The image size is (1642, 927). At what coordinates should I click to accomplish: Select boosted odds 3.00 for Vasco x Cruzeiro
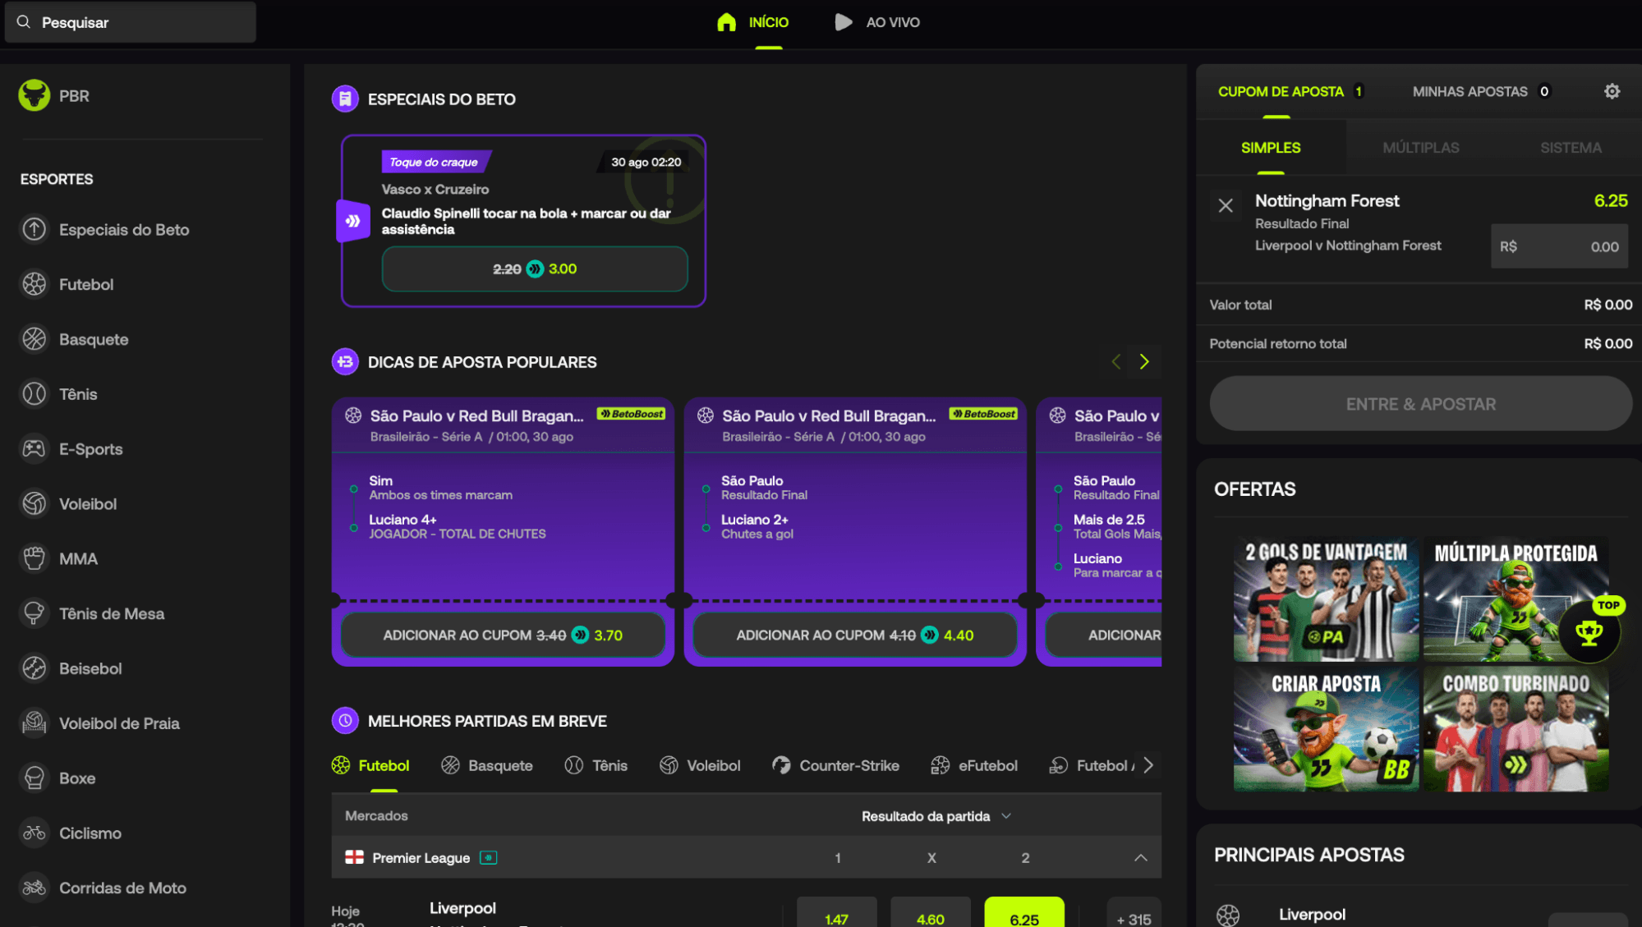click(x=535, y=268)
